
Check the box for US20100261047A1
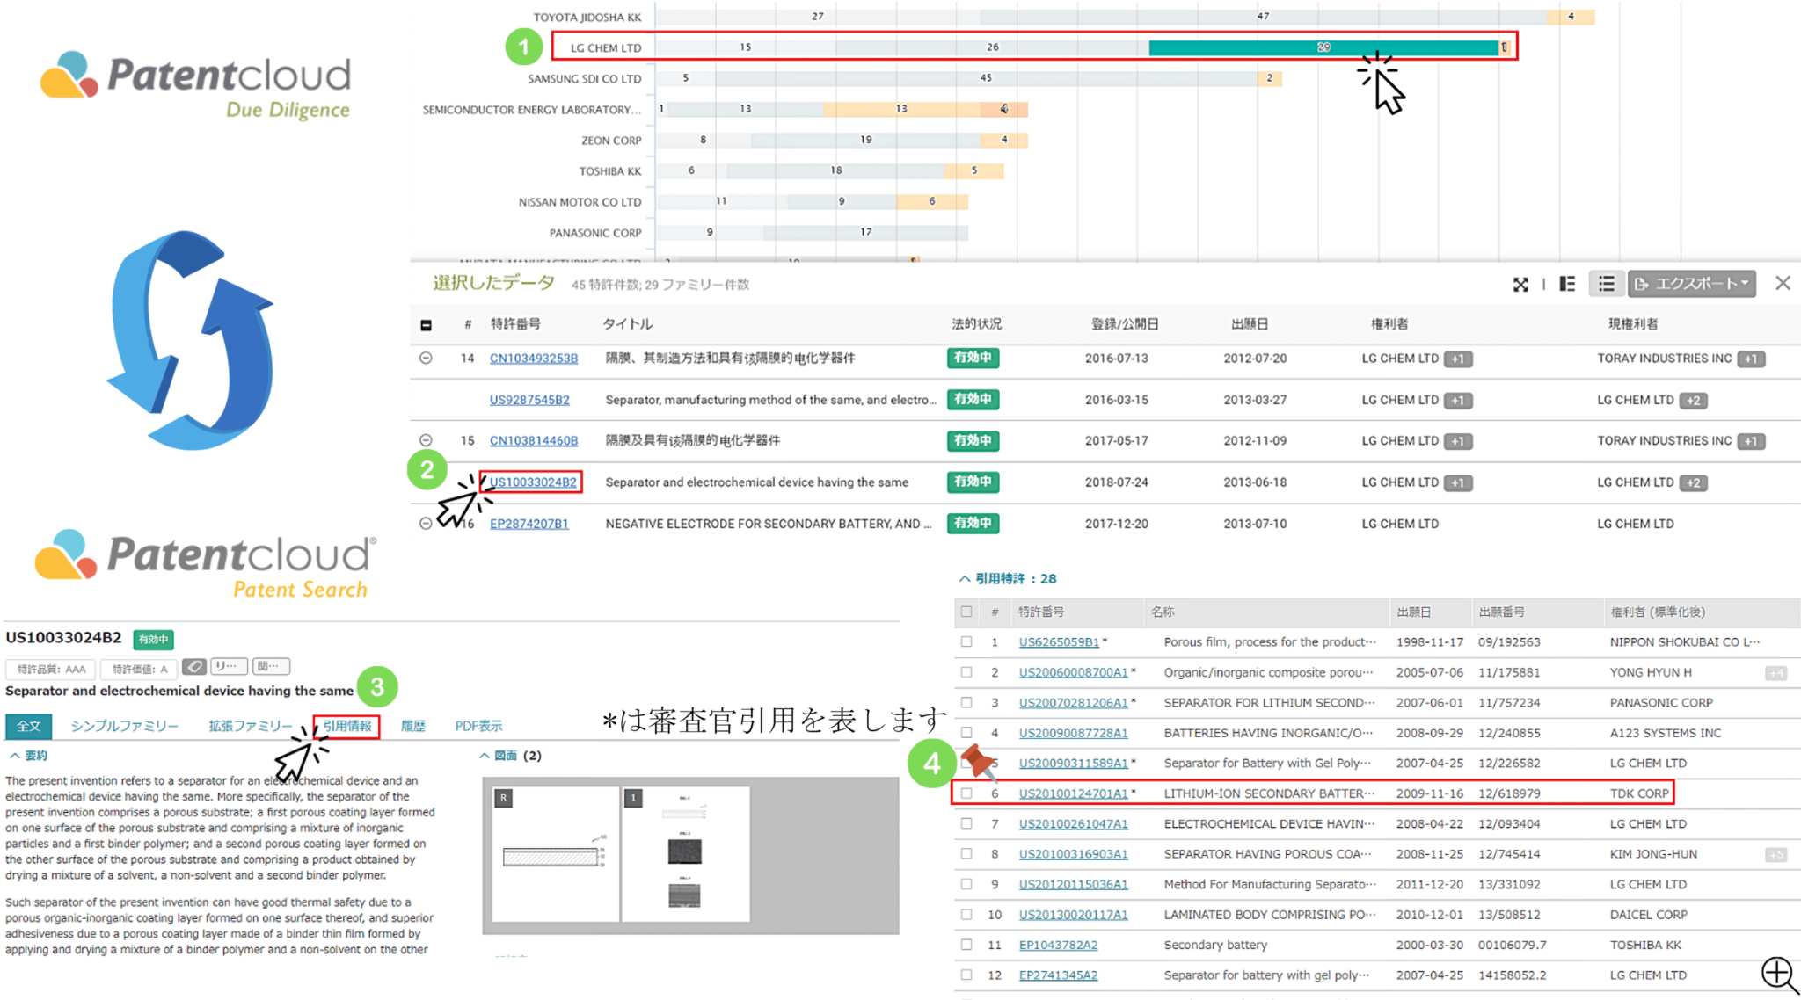[x=966, y=824]
